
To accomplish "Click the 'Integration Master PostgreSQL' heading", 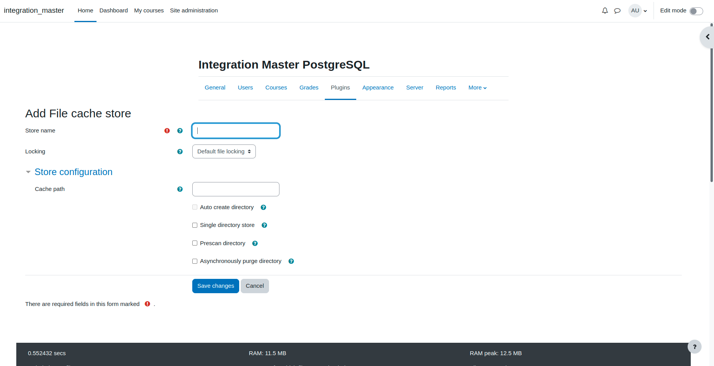I will [x=284, y=65].
